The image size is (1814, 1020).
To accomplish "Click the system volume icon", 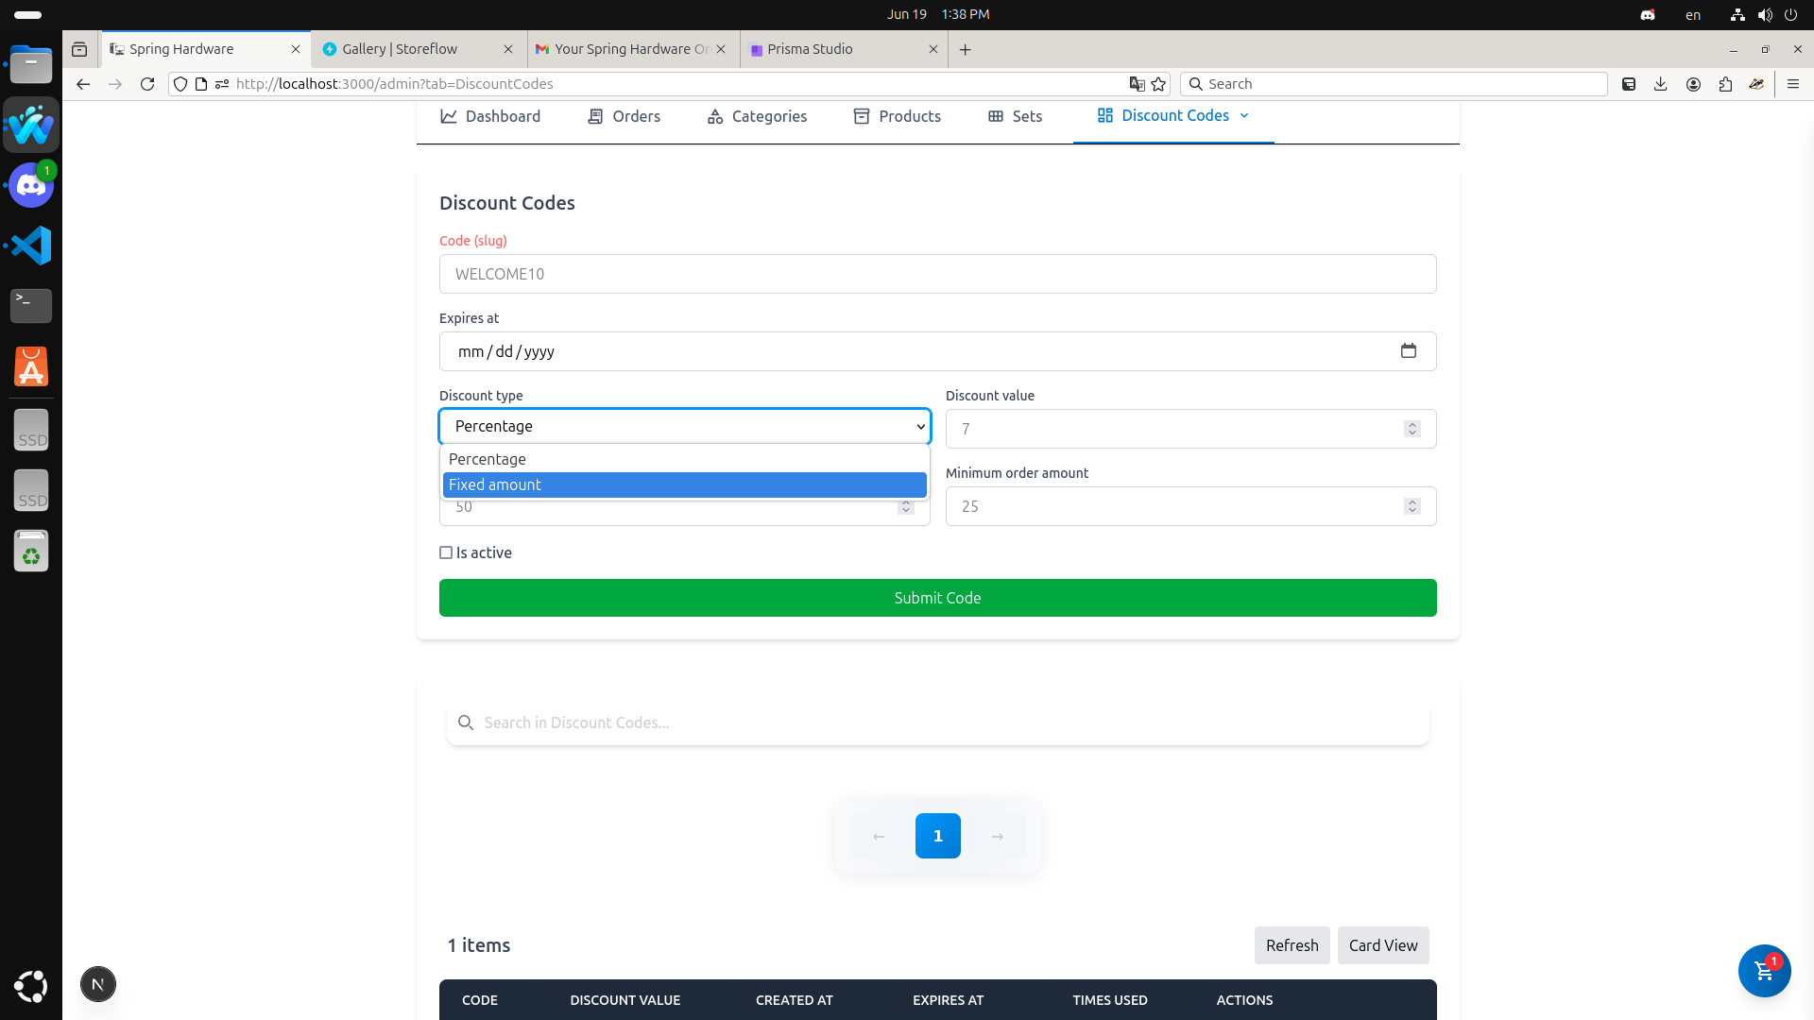I will click(1764, 14).
